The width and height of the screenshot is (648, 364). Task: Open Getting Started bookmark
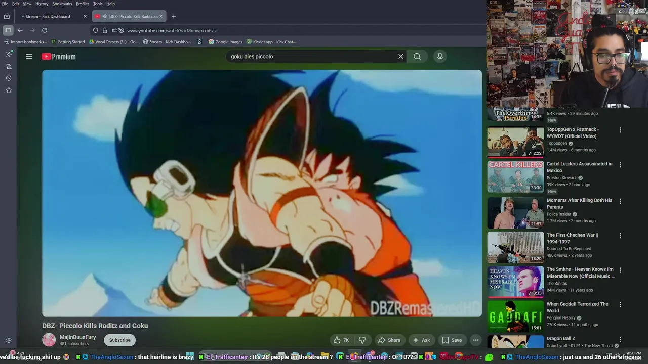[68, 42]
